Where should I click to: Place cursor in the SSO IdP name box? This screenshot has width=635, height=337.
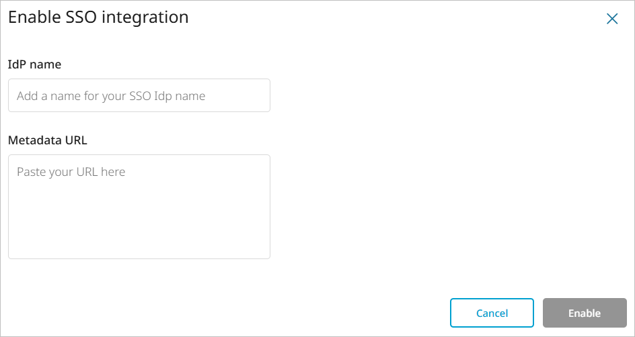pos(139,95)
